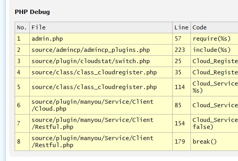The image size is (238, 161).
Task: Click line number 25 cell
Action: click(x=178, y=61)
